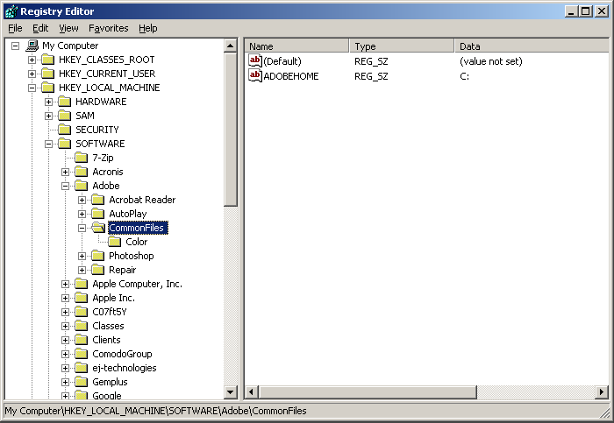Click the SAM folder icon
614x423 pixels.
(65, 116)
